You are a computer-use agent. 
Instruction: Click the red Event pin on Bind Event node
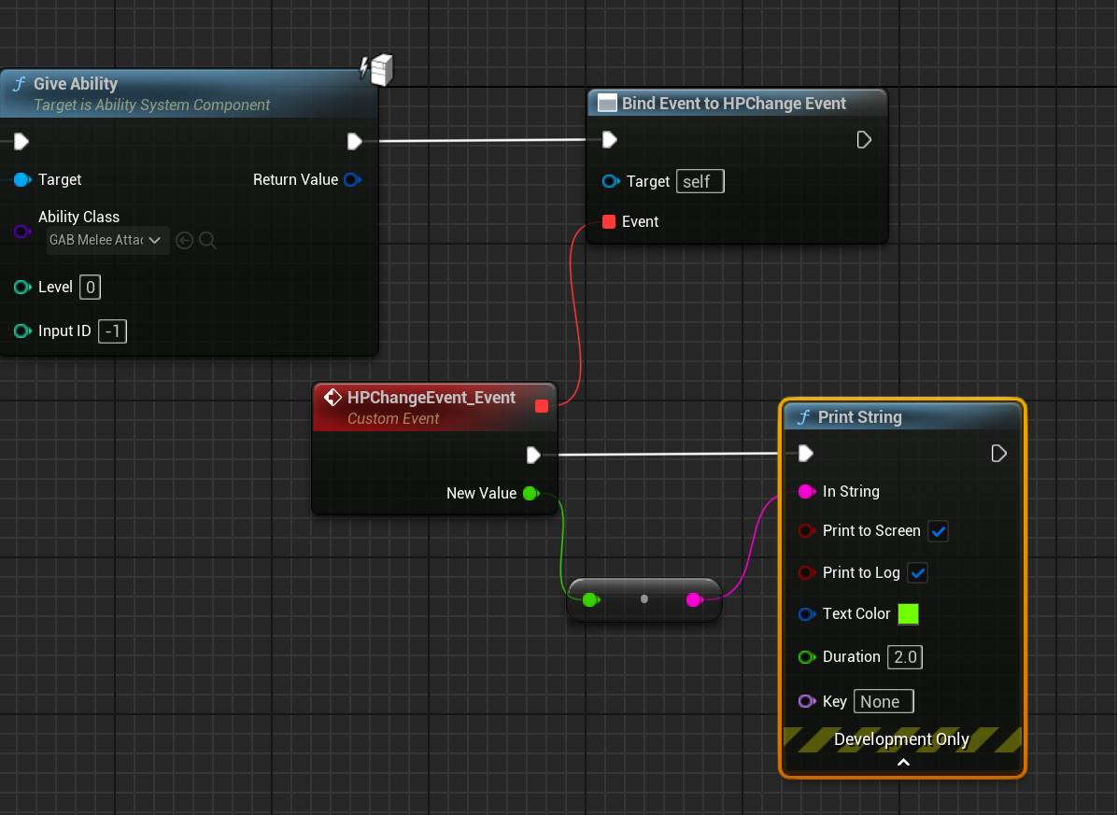click(x=611, y=221)
